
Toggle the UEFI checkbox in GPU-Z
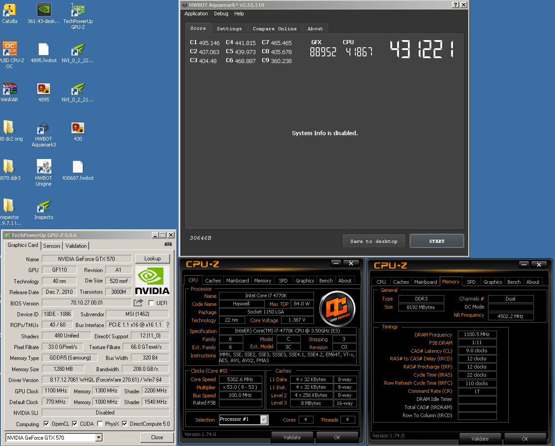[151, 303]
